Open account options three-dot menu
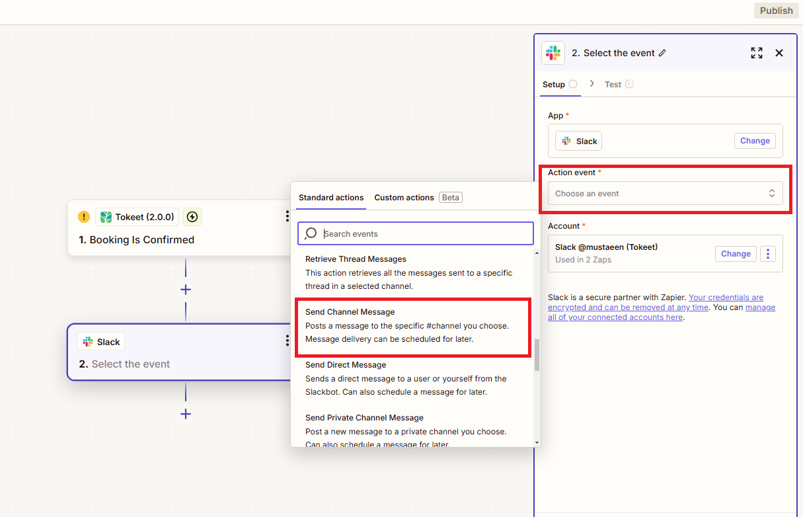This screenshot has width=803, height=517. pyautogui.click(x=767, y=254)
